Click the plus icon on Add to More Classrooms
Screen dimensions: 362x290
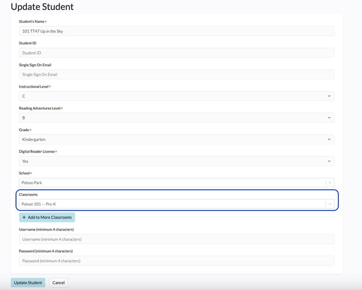(x=24, y=217)
